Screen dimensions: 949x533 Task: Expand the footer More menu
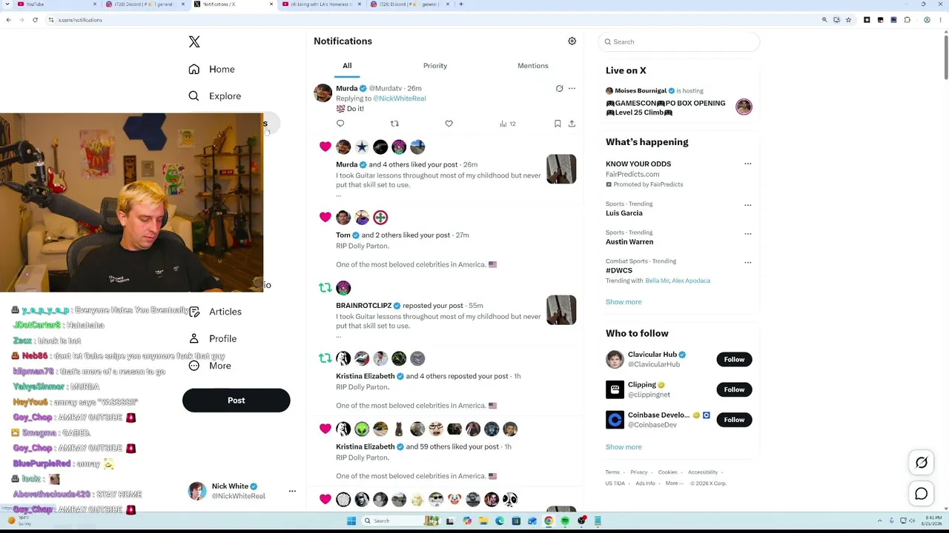[x=674, y=483]
